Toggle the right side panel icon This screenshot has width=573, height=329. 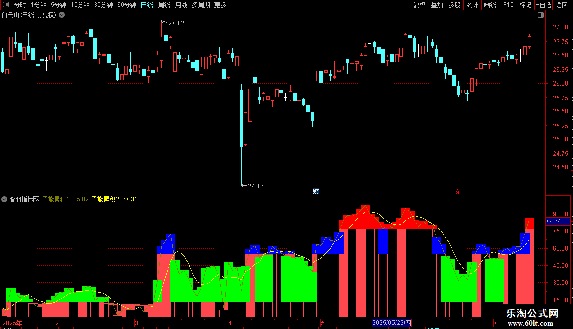(541, 15)
